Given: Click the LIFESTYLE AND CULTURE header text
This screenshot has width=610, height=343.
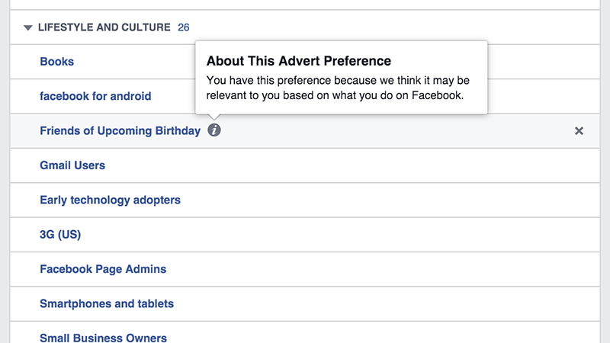Looking at the screenshot, I should pos(104,27).
